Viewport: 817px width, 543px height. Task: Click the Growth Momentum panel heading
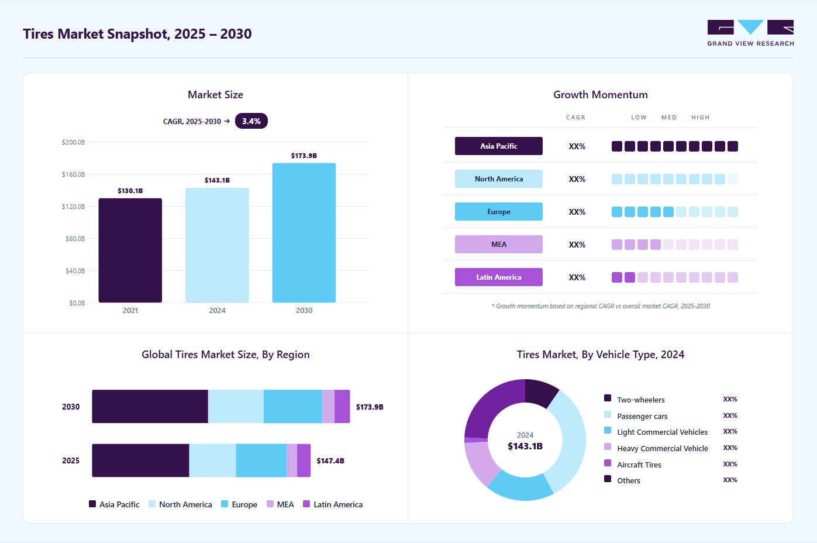point(601,95)
